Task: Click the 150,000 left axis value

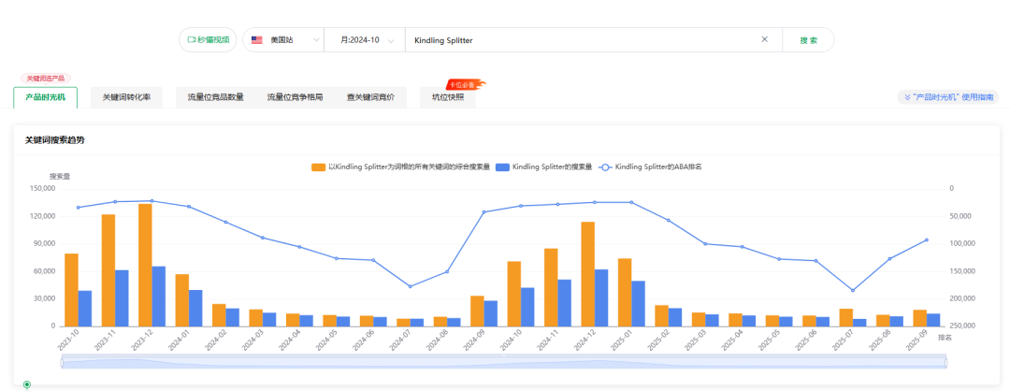Action: click(x=42, y=189)
